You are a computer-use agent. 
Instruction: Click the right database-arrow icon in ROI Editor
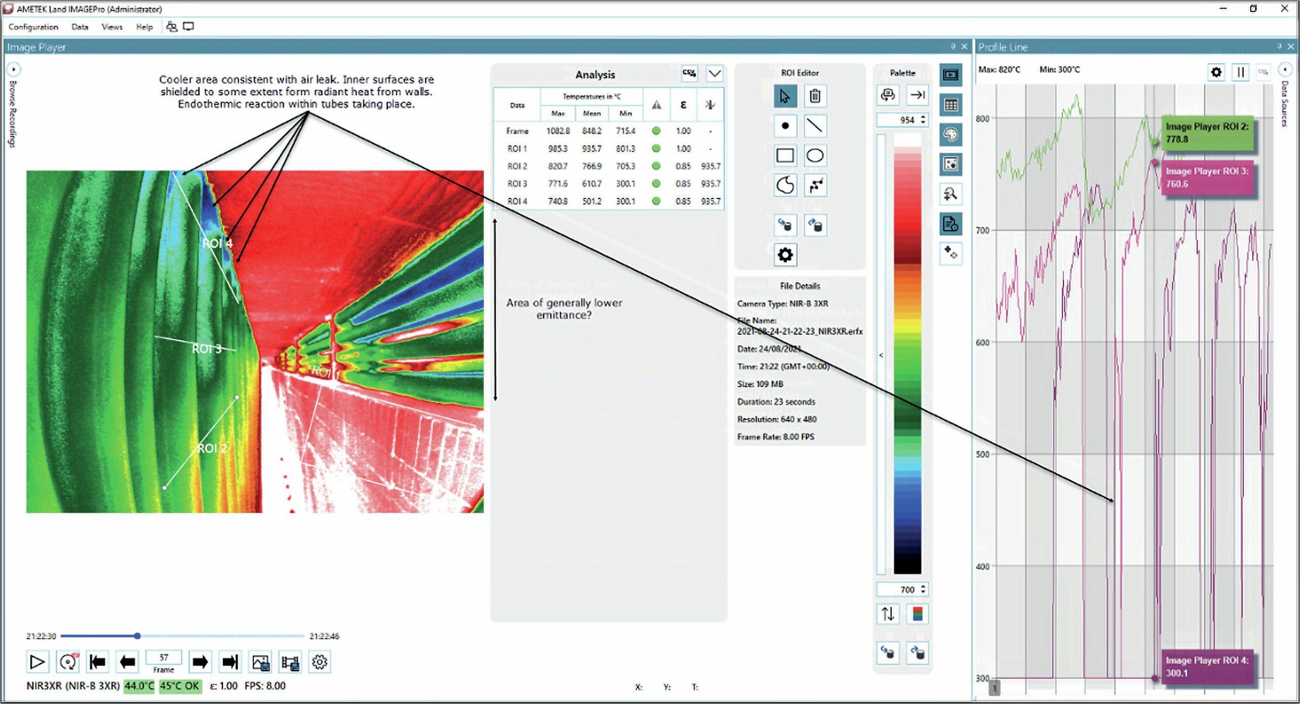815,225
